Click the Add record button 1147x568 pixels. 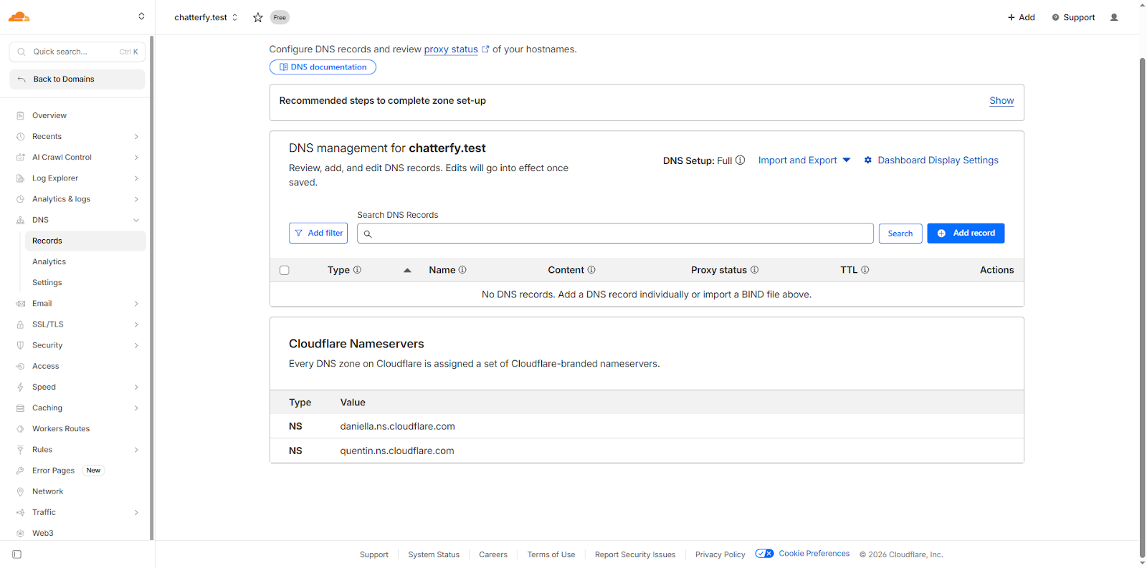pyautogui.click(x=966, y=234)
